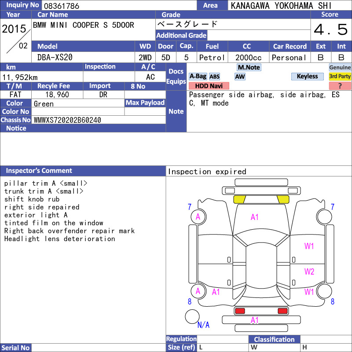Click the Personal car record value
This screenshot has width=352, height=352.
pyautogui.click(x=289, y=58)
